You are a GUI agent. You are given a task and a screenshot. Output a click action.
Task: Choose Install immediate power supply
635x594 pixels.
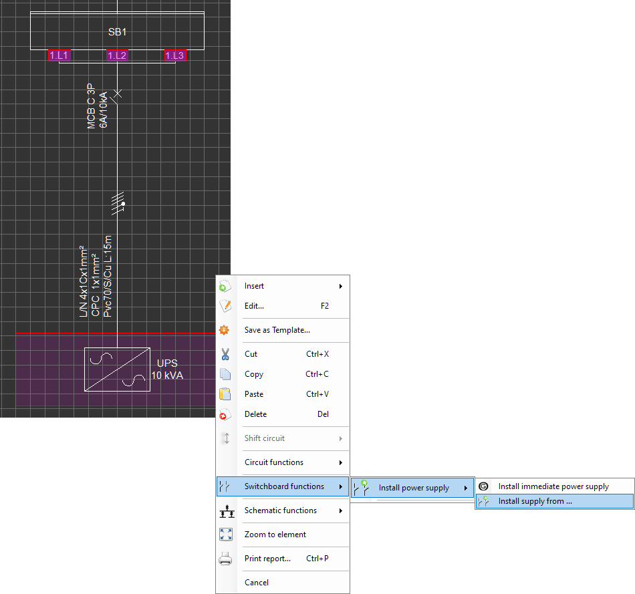tap(554, 486)
